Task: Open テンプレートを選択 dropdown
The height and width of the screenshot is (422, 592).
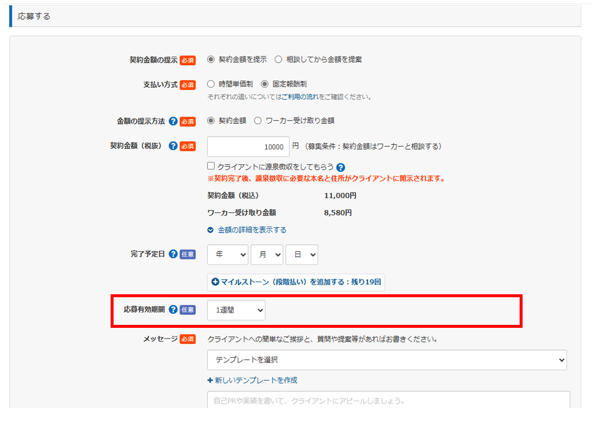Action: [x=387, y=360]
